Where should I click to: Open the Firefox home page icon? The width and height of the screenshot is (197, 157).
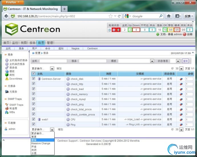(x=169, y=16)
